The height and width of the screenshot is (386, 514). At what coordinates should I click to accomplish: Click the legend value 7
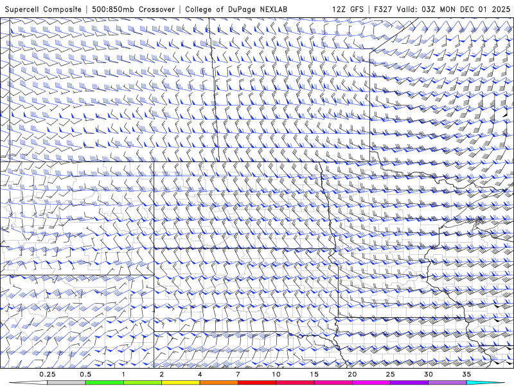(x=238, y=374)
